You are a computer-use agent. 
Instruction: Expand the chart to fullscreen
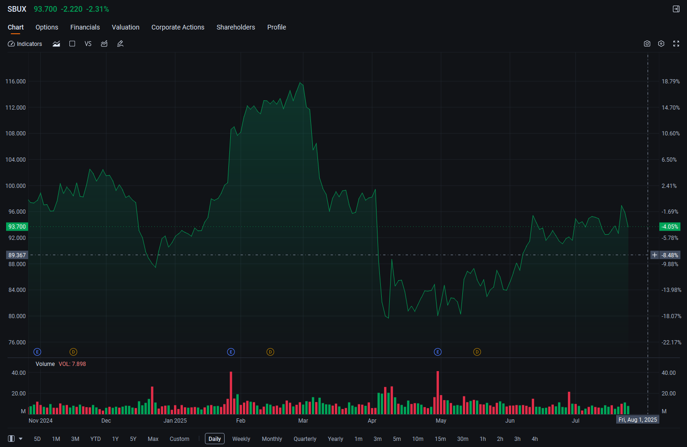tap(676, 44)
